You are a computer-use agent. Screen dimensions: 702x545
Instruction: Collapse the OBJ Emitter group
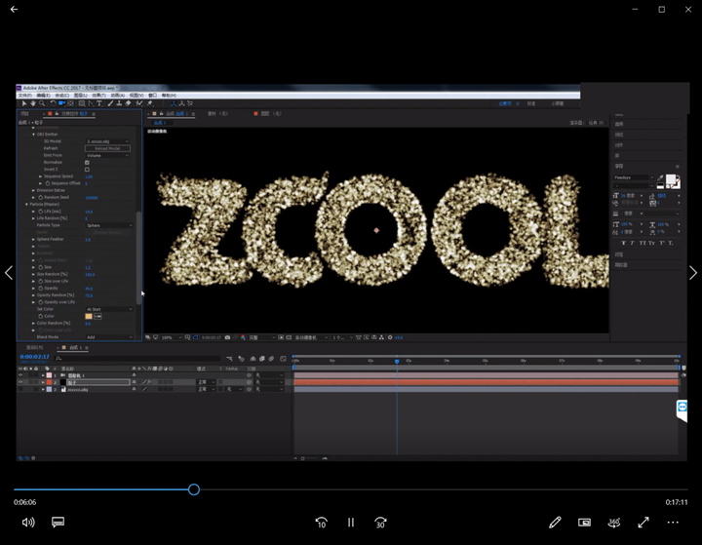(x=33, y=135)
